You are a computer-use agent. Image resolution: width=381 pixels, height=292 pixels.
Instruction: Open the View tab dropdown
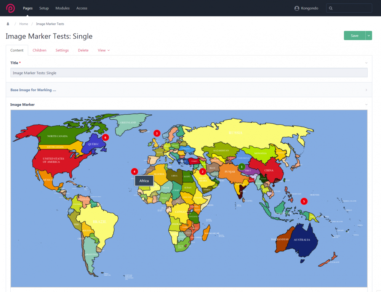pyautogui.click(x=104, y=50)
